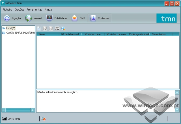The width and height of the screenshot is (181, 124).
Task: Sort by Nº de tel. do e... column
Action: click(93, 34)
